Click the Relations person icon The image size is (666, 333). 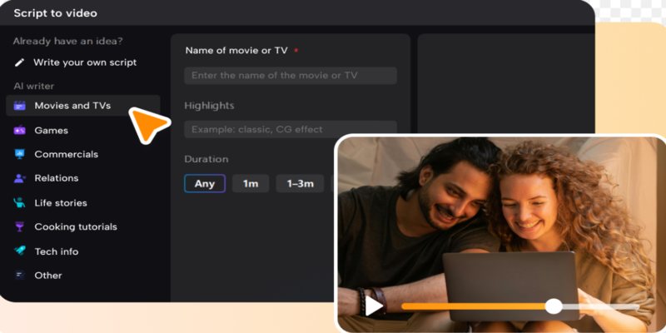point(19,178)
